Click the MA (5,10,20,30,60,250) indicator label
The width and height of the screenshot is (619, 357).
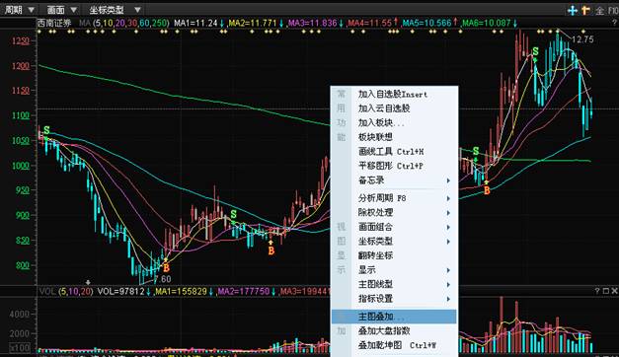pyautogui.click(x=124, y=24)
